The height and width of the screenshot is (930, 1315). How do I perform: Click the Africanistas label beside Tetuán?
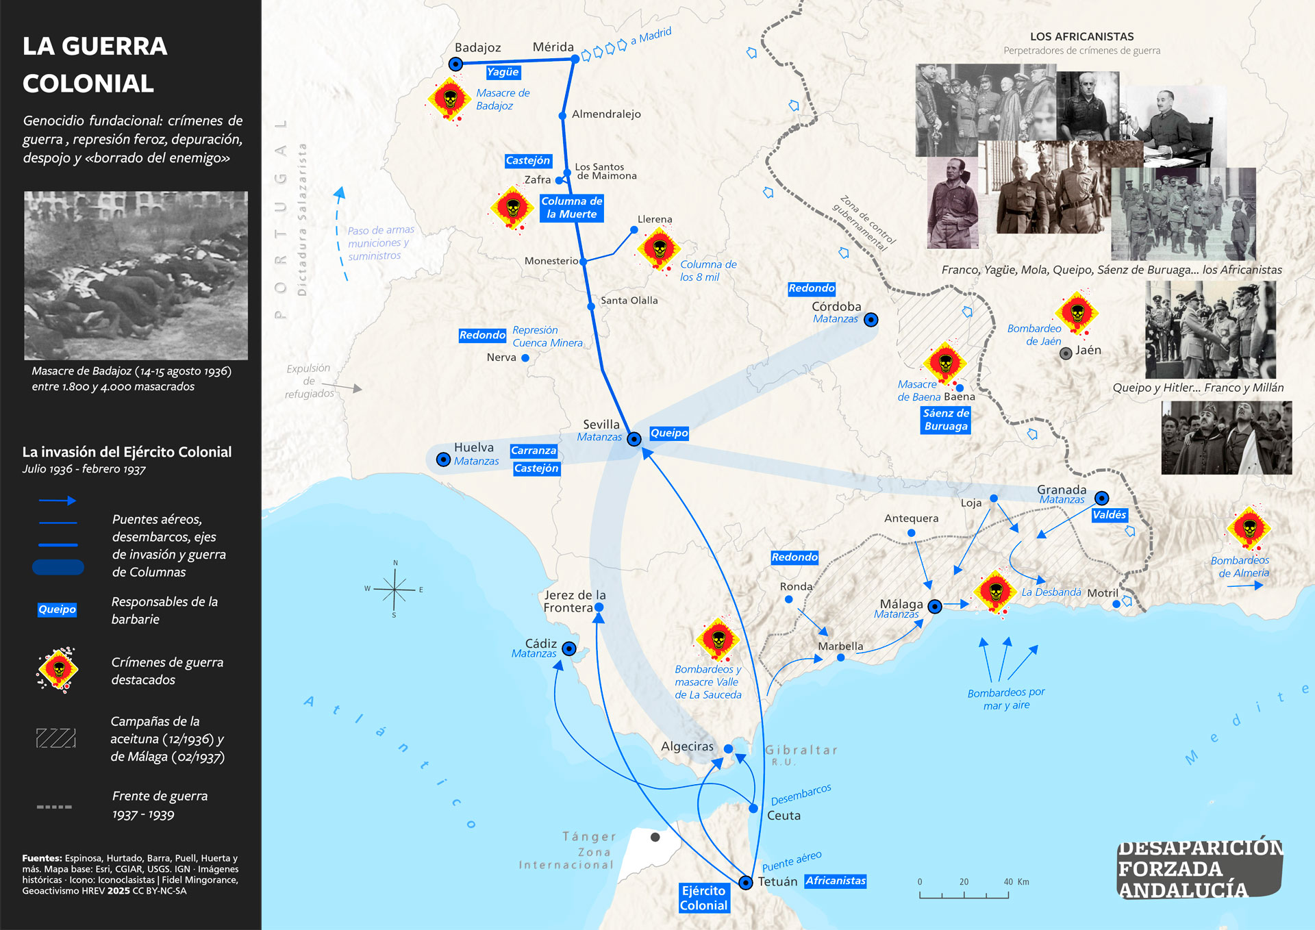836,881
